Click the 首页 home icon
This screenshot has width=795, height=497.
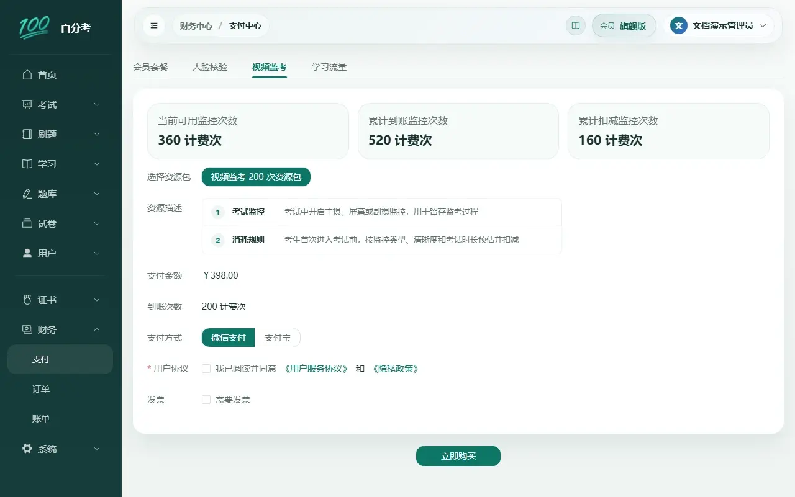(x=27, y=74)
